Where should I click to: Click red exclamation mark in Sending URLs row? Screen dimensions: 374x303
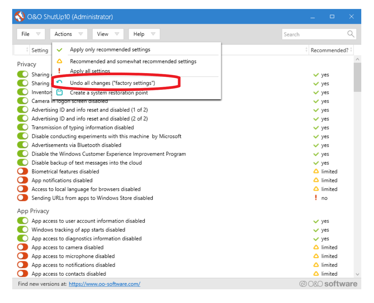pyautogui.click(x=316, y=198)
